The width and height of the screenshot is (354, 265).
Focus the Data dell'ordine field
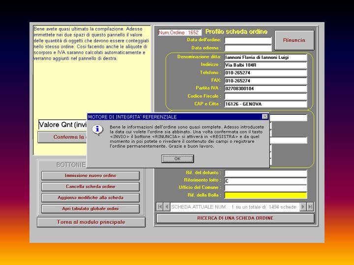point(248,40)
